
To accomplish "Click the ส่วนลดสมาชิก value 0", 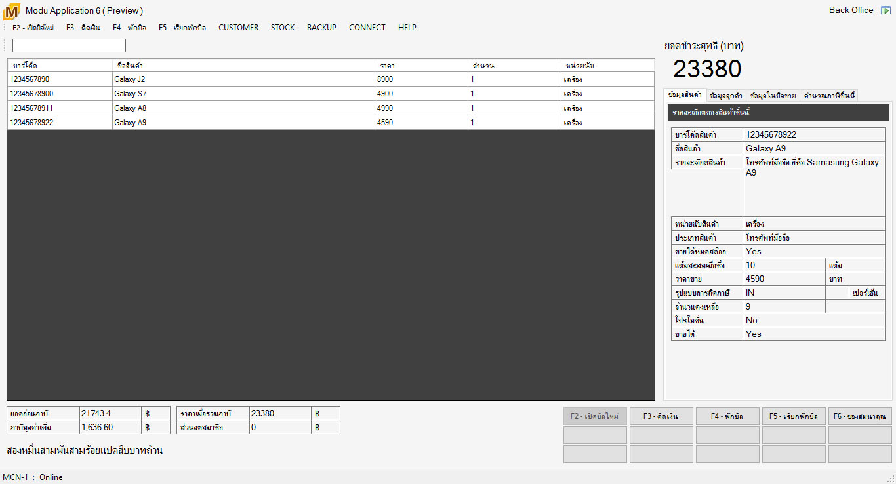I will click(279, 428).
